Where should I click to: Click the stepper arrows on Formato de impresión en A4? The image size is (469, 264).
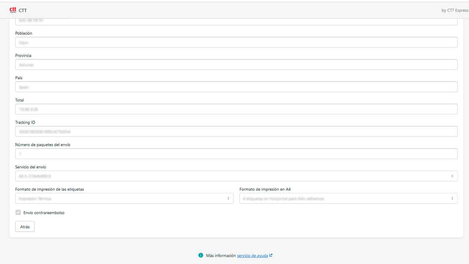pos(452,198)
